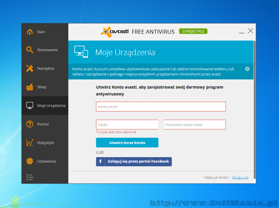Viewport: 279px width, 208px height.
Task: Click the 'Masz już konto?' text
Action: 216,177
